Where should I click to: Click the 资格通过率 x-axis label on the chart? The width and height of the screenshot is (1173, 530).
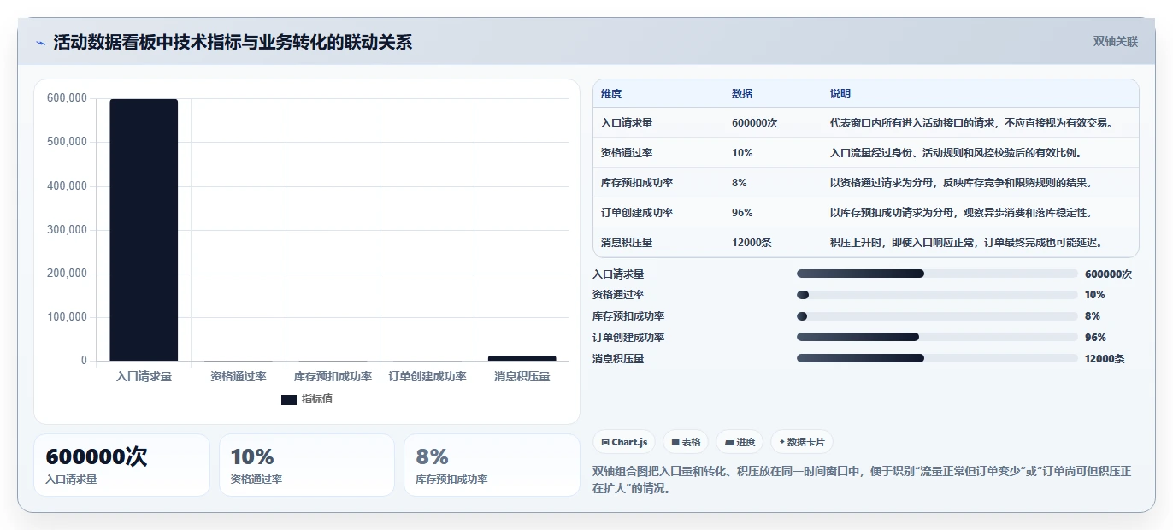pyautogui.click(x=239, y=376)
